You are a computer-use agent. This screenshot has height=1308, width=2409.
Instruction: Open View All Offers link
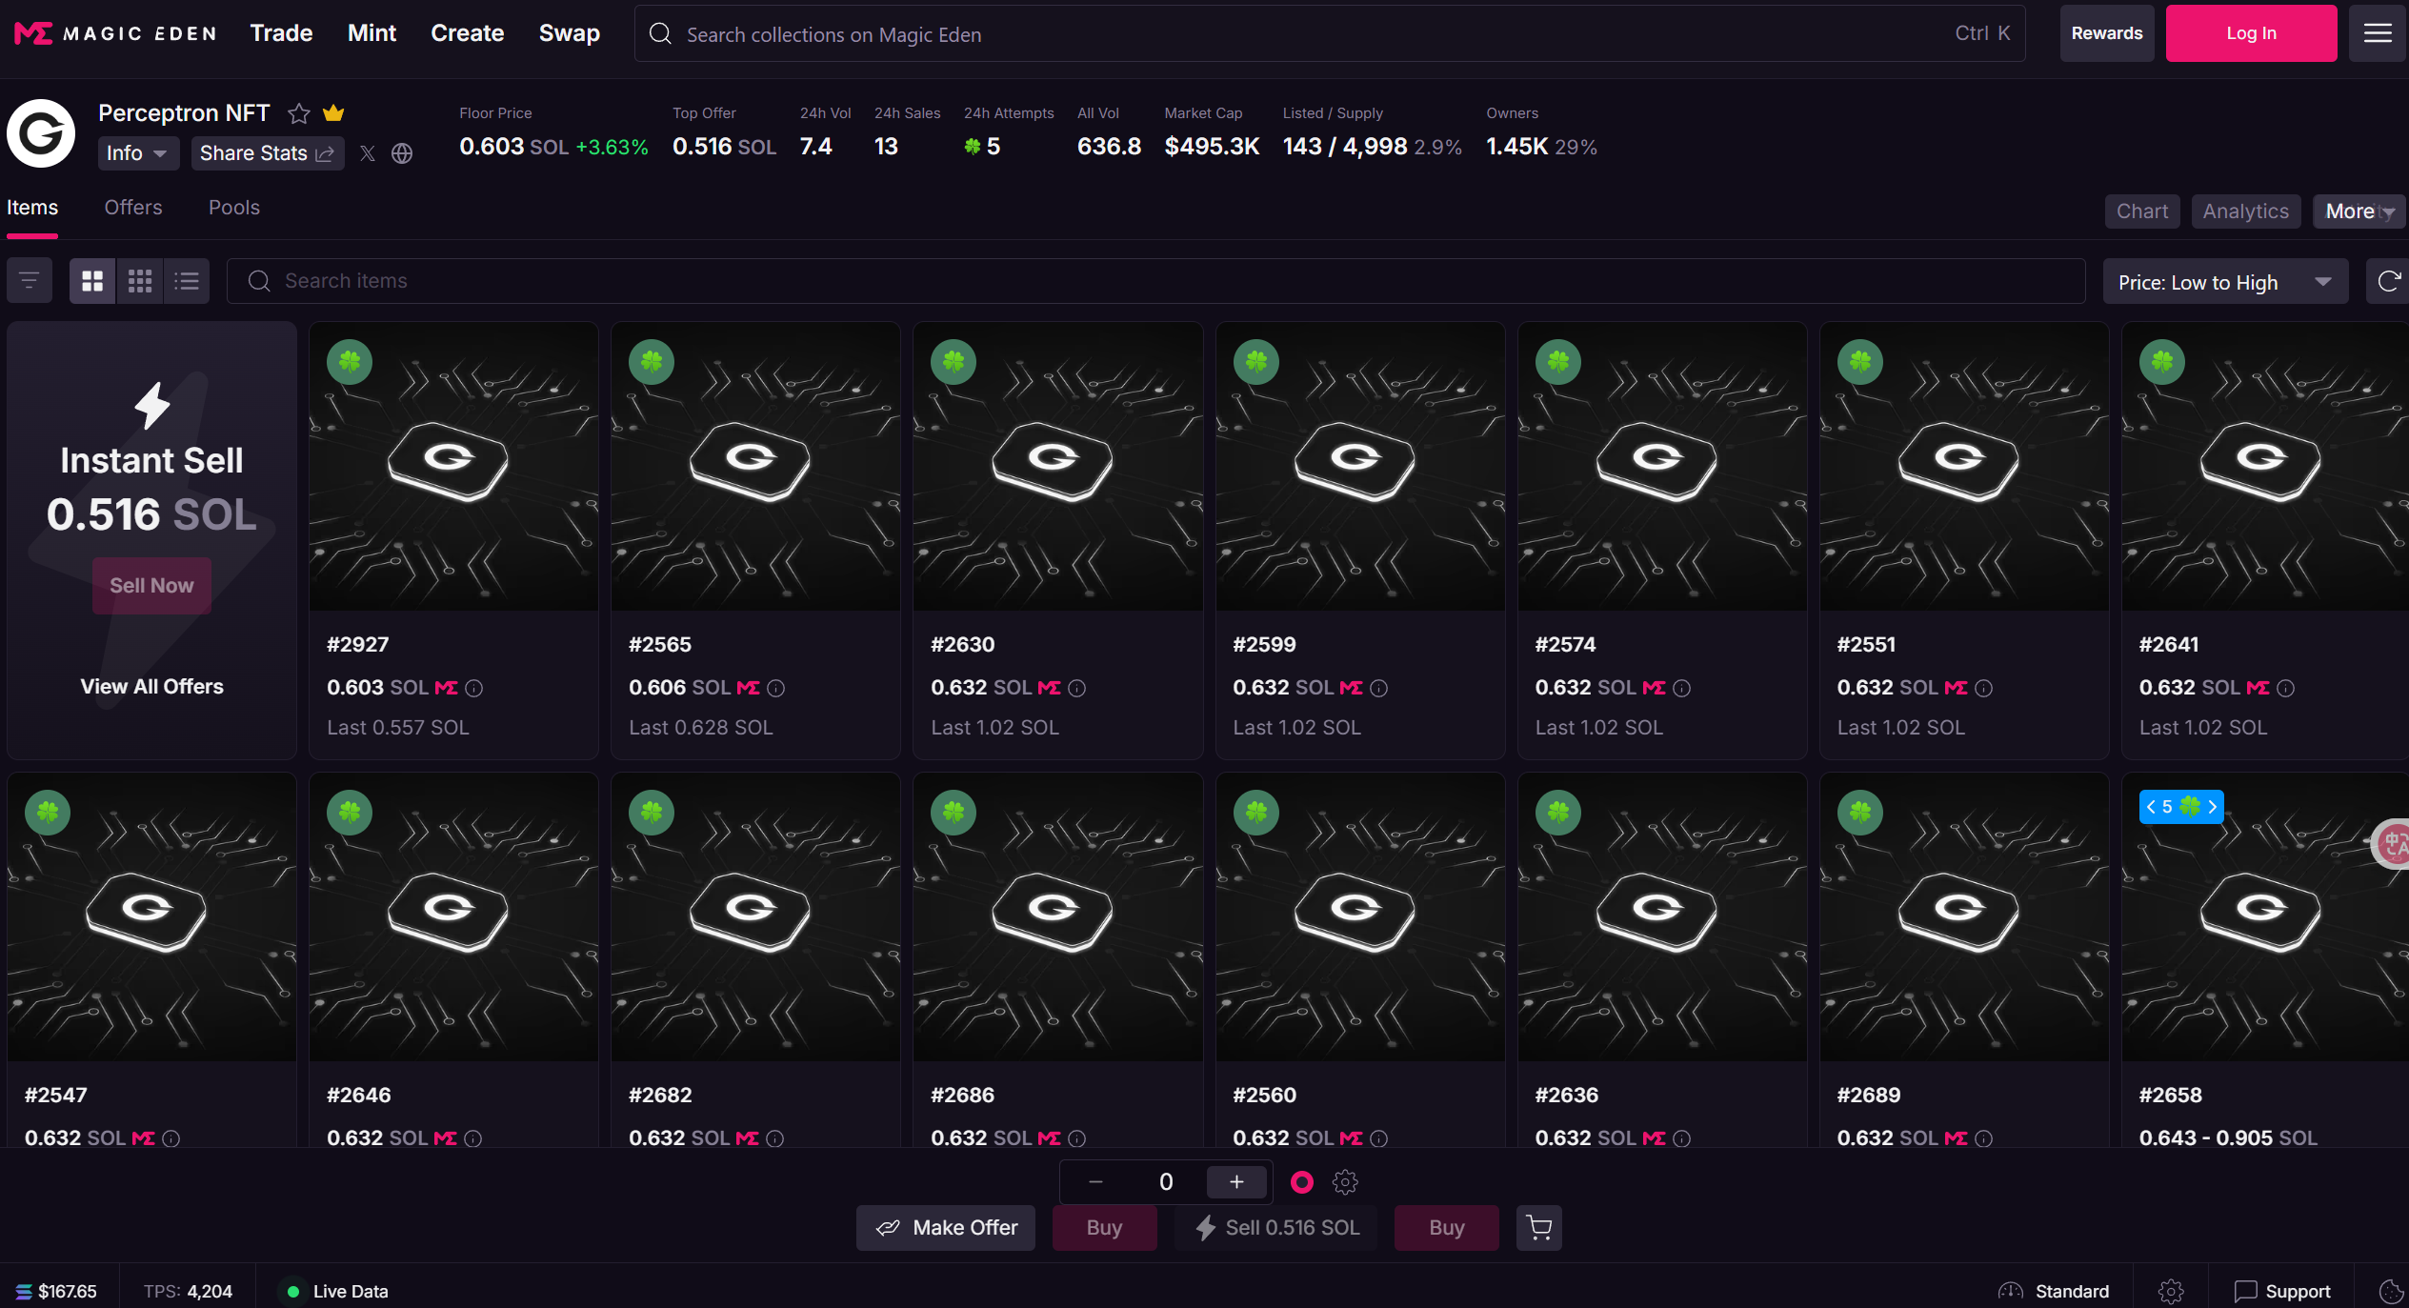pyautogui.click(x=151, y=687)
